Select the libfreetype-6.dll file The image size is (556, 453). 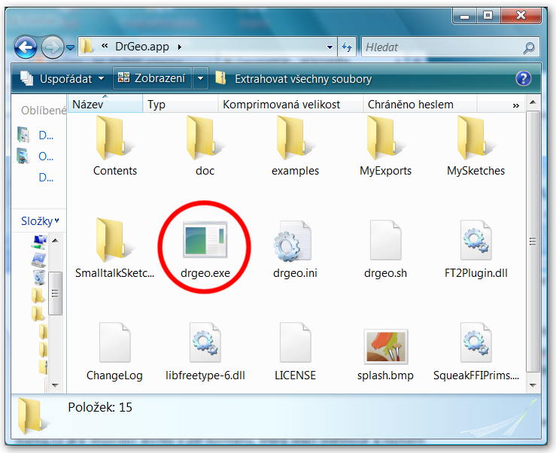coord(205,351)
